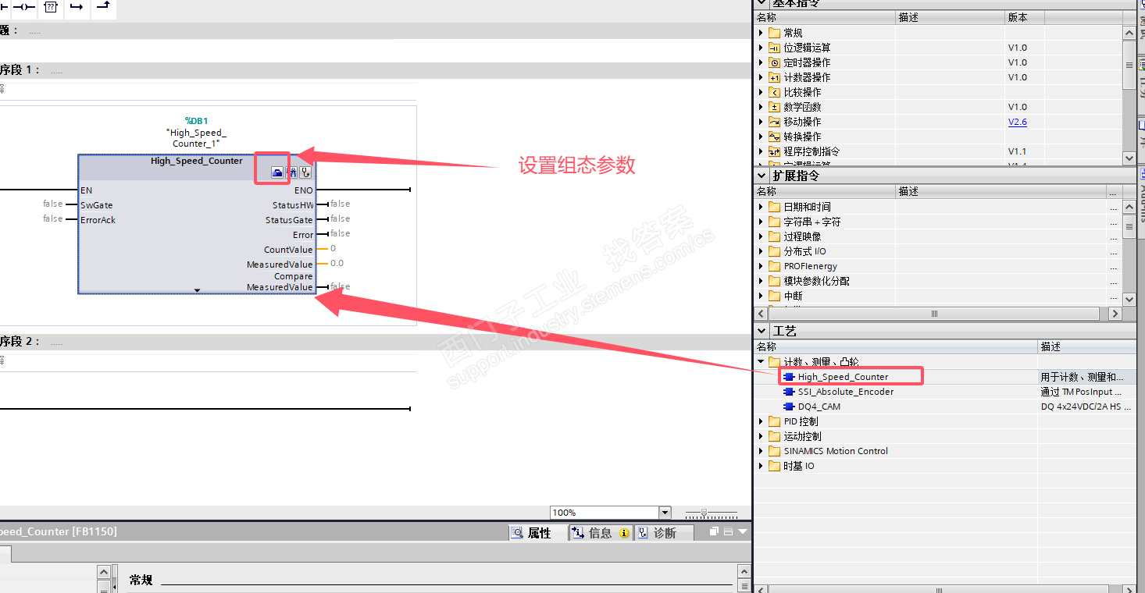
Task: Select the High_Speed_Counter instruction icon in 工艺
Action: tap(789, 377)
